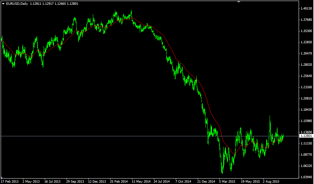The width and height of the screenshot is (314, 184).
Task: Click the chart shift marker triangle at top
Action: pos(239,2)
